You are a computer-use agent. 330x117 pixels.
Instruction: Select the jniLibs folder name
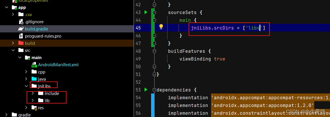pyautogui.click(x=44, y=86)
